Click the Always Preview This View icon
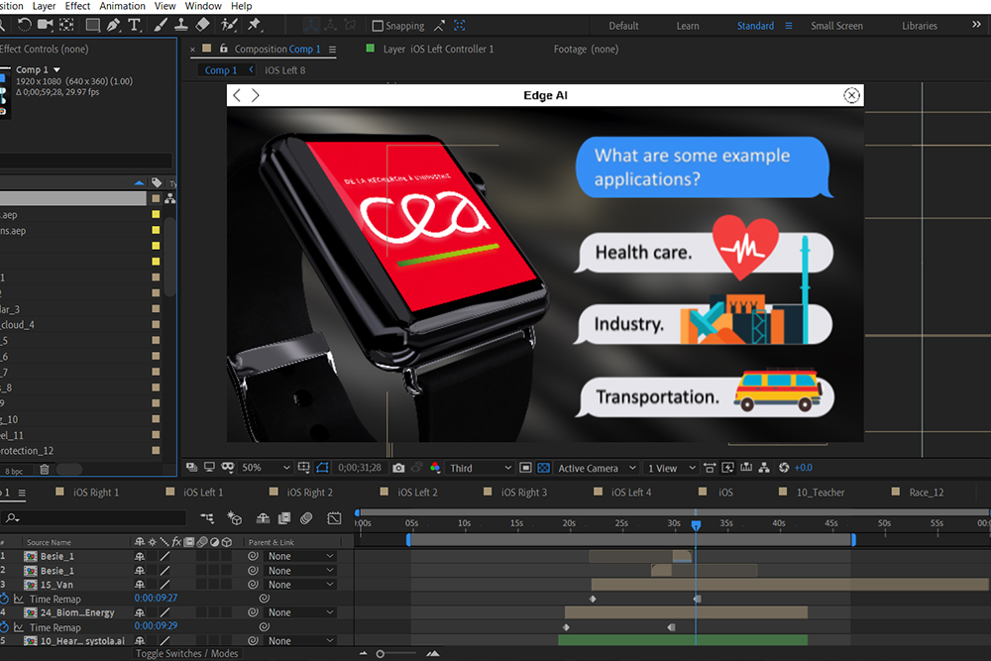The image size is (991, 661). 191,467
